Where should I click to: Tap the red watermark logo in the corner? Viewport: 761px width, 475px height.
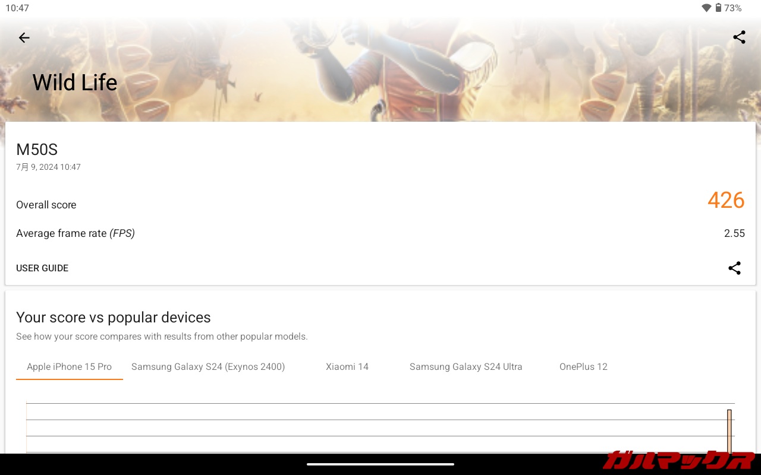(678, 460)
